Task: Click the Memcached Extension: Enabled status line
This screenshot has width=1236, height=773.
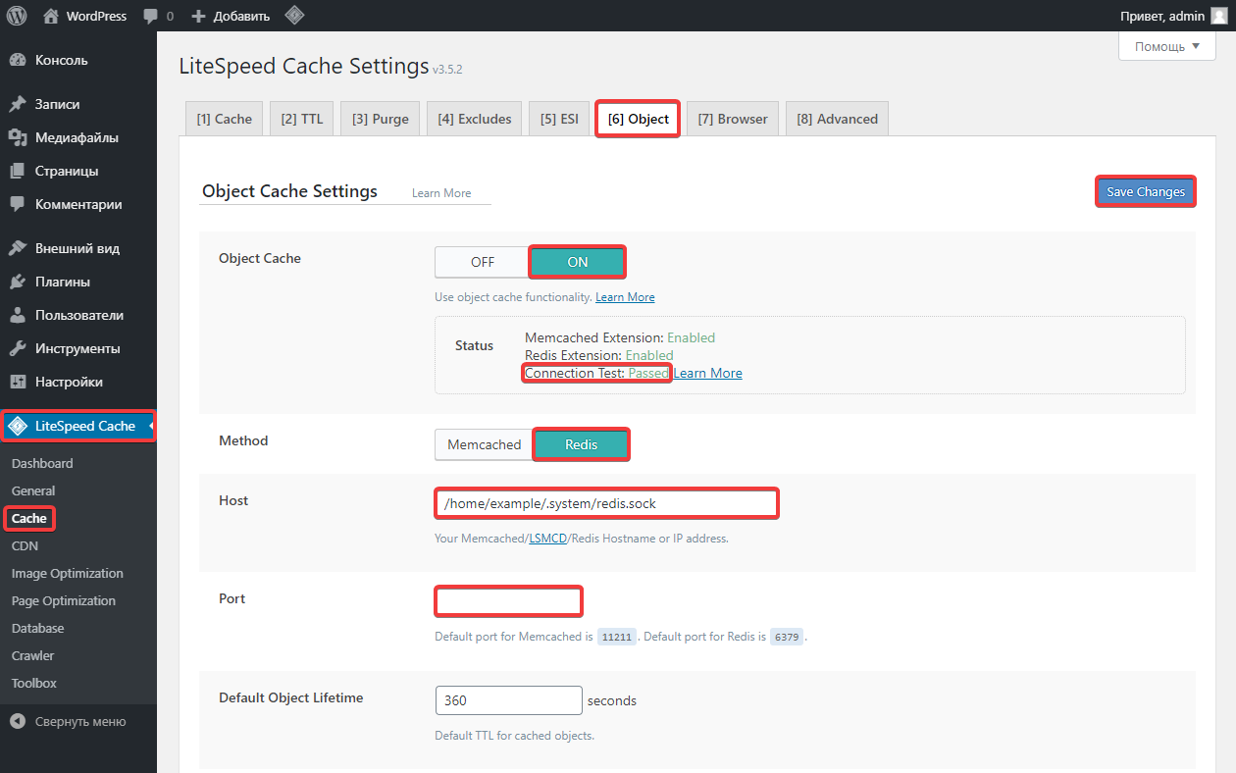Action: point(620,337)
